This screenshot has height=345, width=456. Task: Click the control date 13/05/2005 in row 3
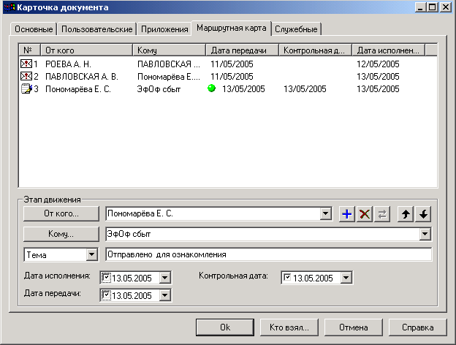(305, 89)
